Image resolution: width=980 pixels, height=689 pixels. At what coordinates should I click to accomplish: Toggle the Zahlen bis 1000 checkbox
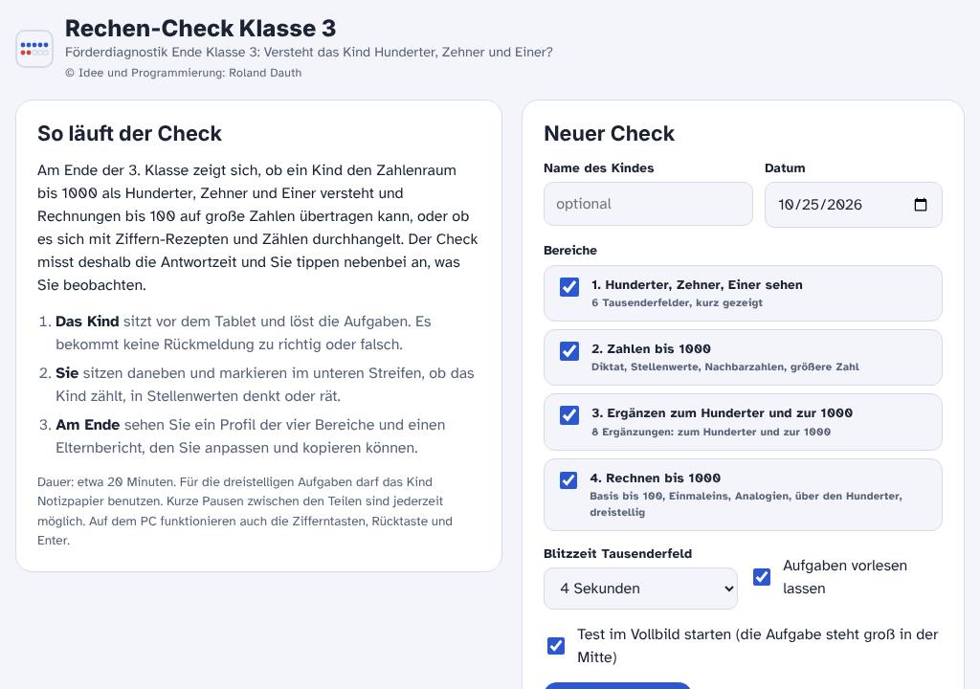coord(568,351)
